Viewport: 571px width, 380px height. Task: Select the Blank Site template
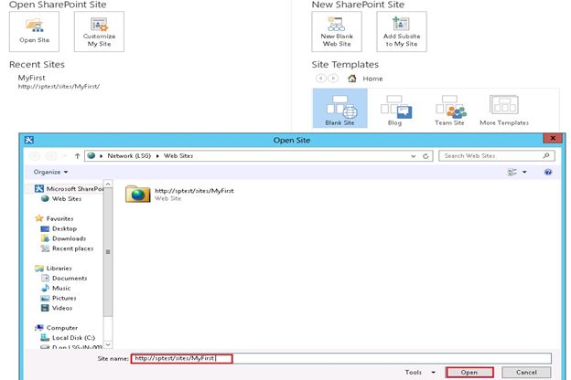point(340,109)
